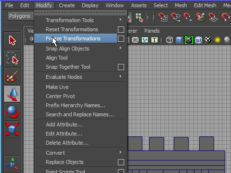
Task: Expand Convert submenu arrow
Action: pyautogui.click(x=120, y=152)
